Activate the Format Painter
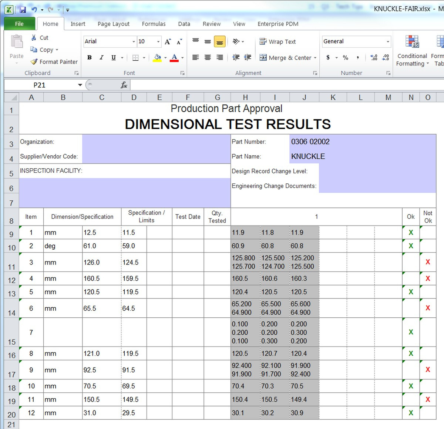 [53, 62]
